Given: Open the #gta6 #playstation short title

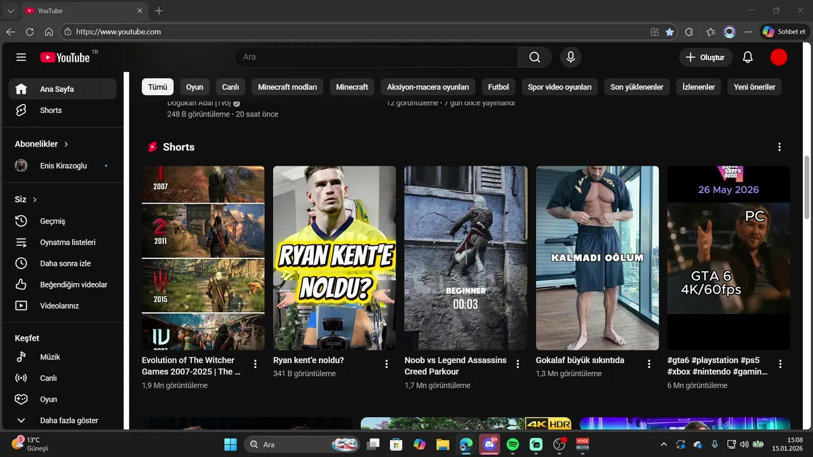Looking at the screenshot, I should tap(717, 366).
